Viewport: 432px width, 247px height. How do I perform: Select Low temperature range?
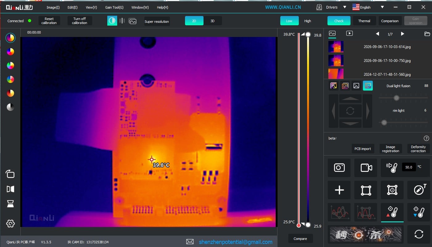(289, 21)
